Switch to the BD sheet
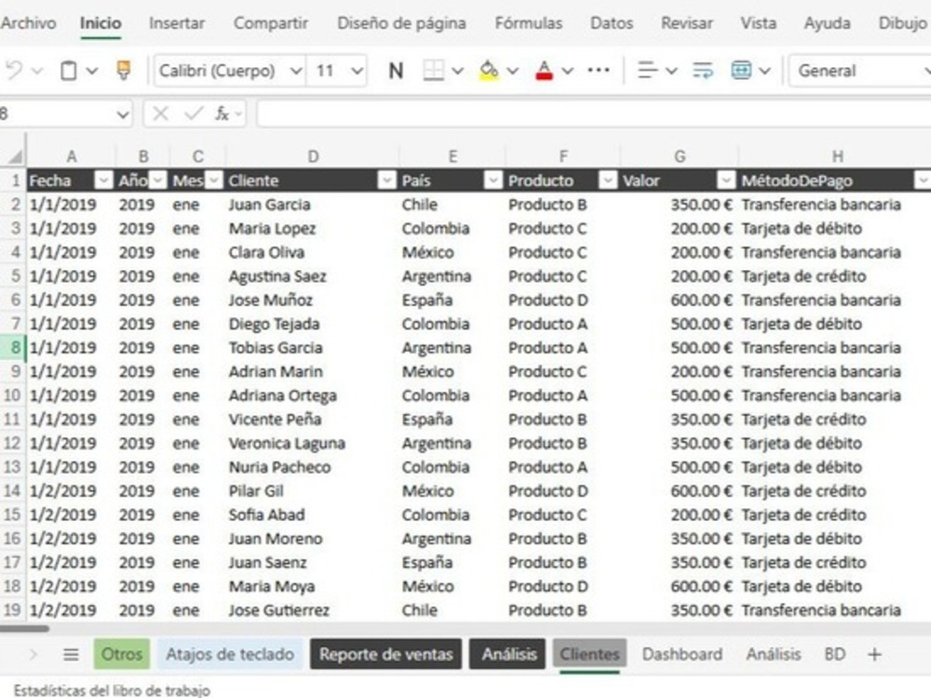Screen dimensions: 931x698 (x=834, y=654)
